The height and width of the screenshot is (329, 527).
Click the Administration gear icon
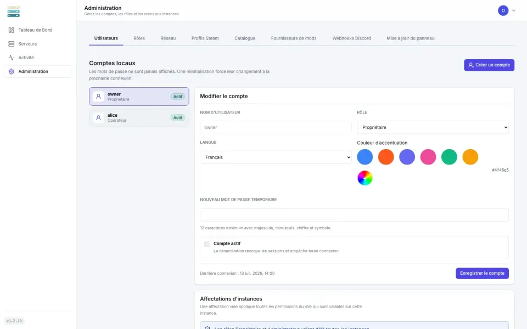(12, 71)
